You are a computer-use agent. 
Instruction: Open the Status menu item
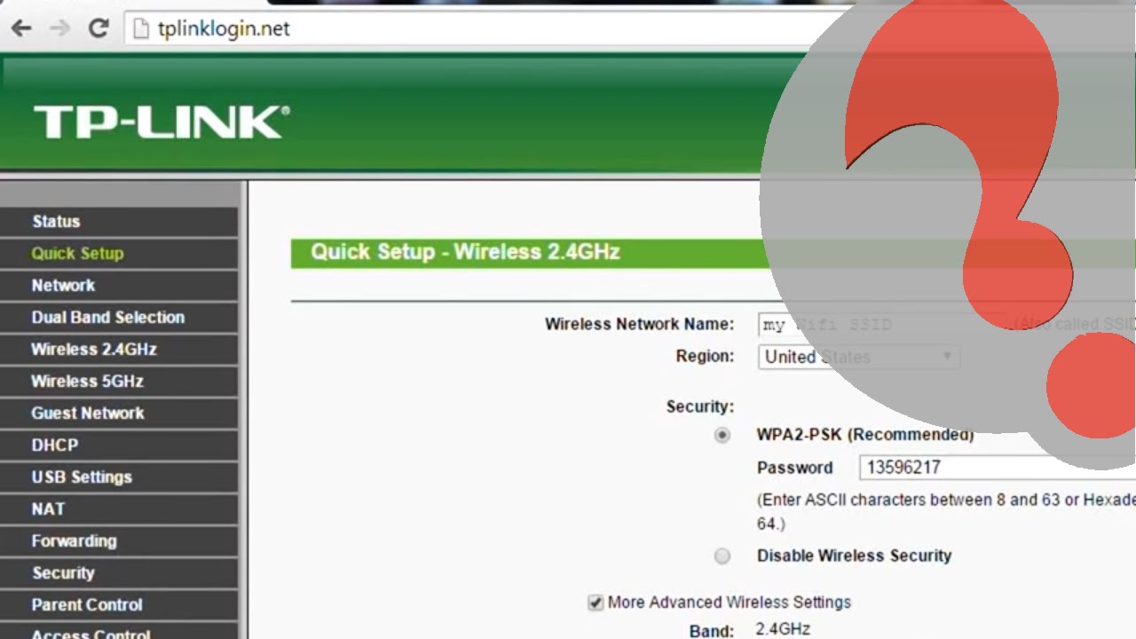119,222
